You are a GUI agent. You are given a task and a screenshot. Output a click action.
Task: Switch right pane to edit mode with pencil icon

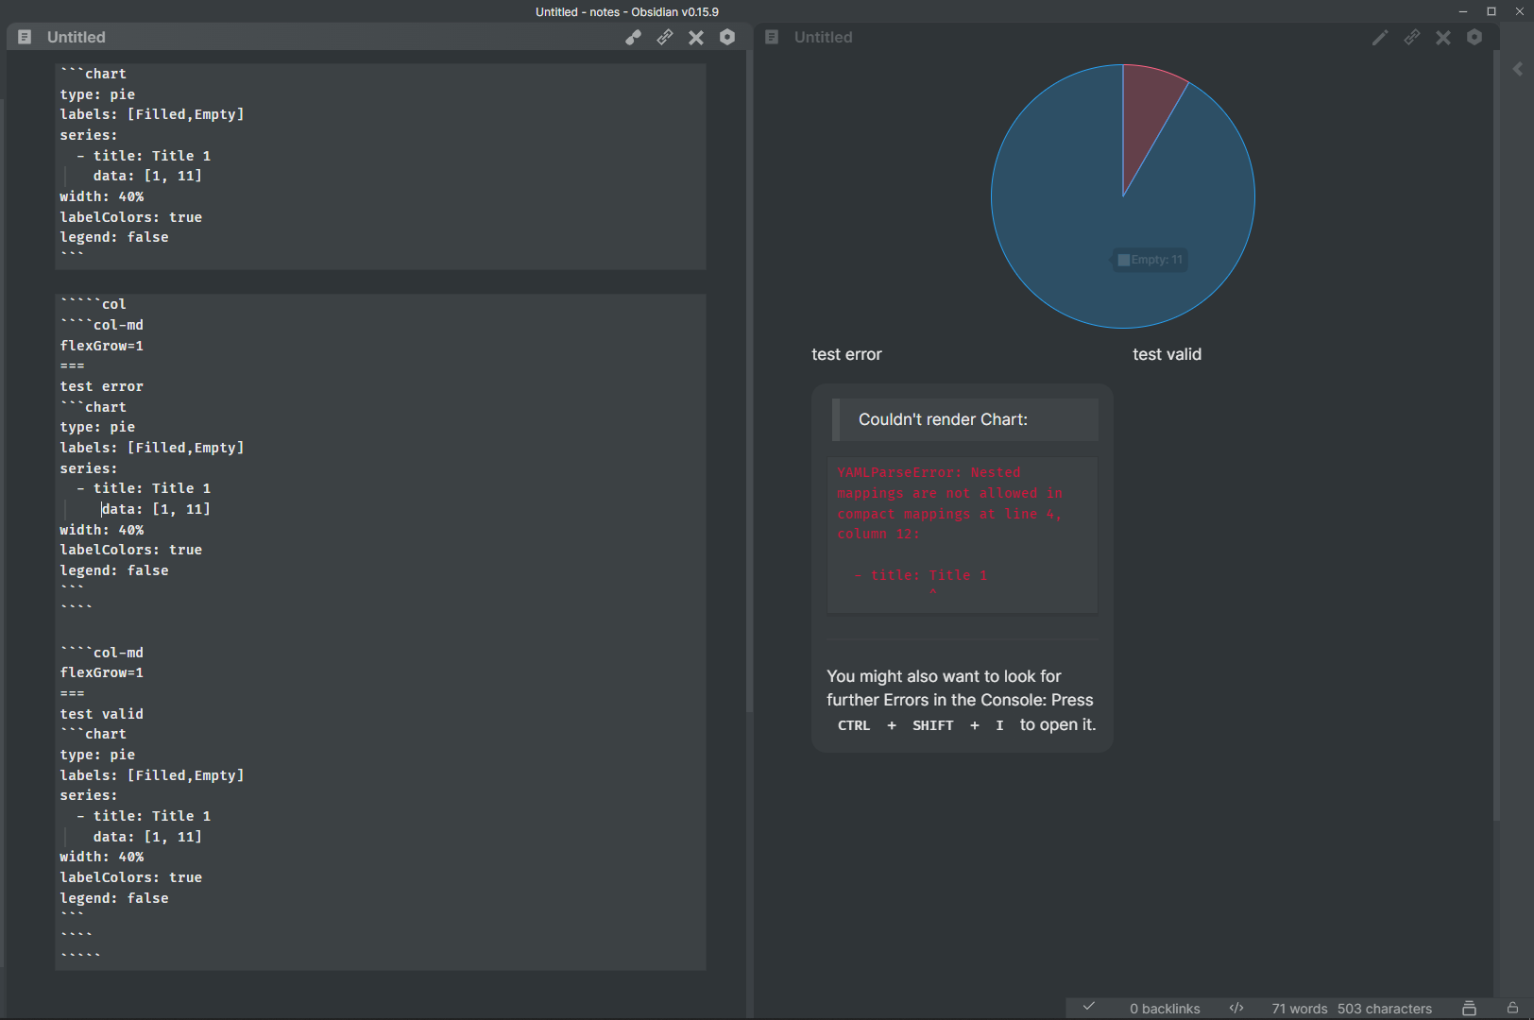coord(1380,37)
